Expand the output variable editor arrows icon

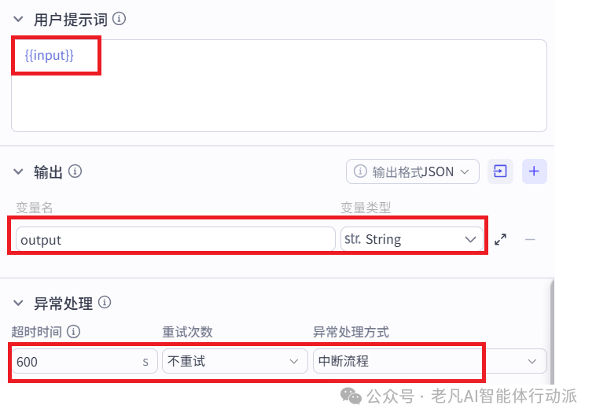(x=500, y=239)
